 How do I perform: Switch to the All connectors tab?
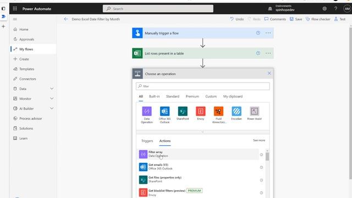[x=141, y=97]
